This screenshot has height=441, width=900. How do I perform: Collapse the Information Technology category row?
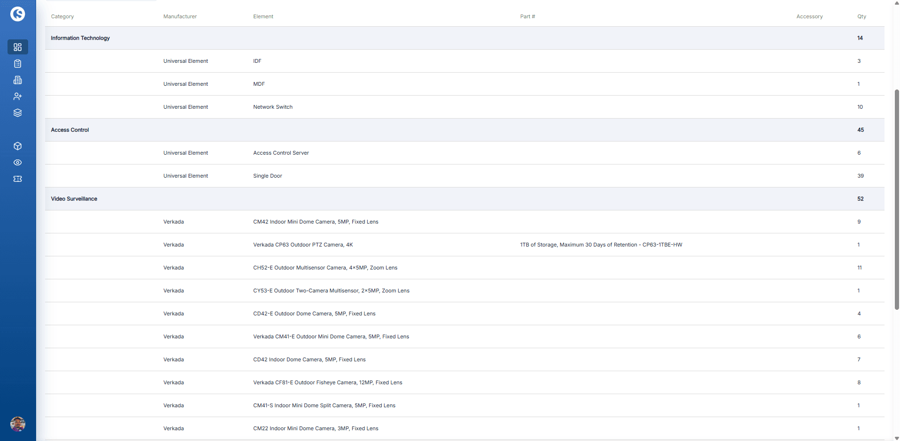80,38
